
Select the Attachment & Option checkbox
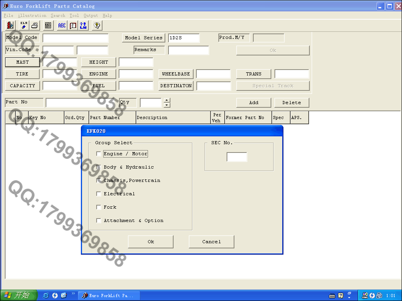99,220
